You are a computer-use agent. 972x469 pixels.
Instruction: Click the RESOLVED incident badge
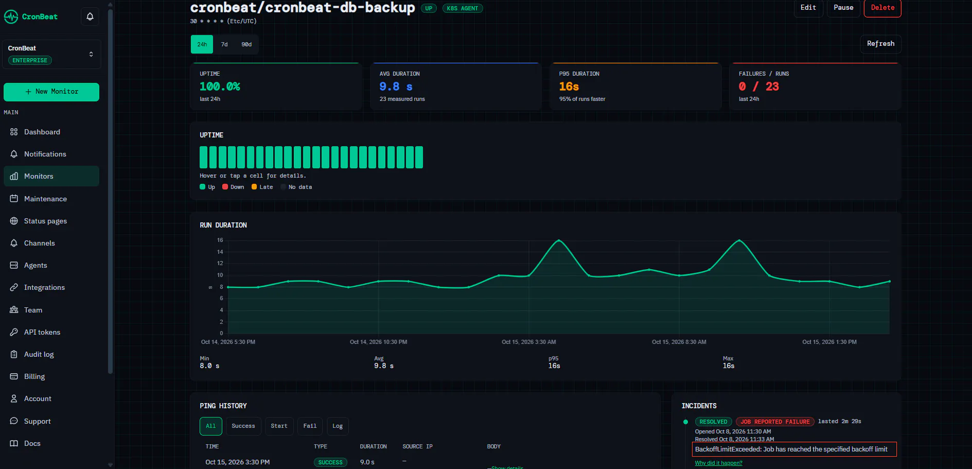[713, 422]
